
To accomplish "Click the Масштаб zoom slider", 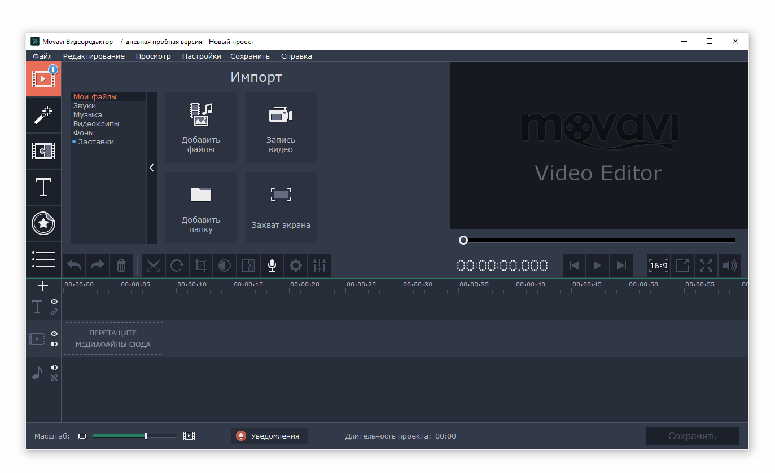I will [135, 436].
